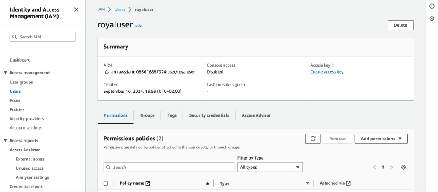438x192 pixels.
Task: Click the disabled Remove button
Action: (x=337, y=139)
